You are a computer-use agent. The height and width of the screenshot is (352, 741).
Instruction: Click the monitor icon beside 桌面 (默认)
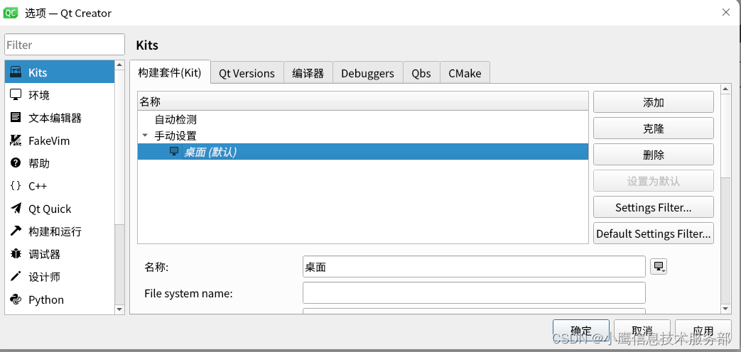(174, 151)
